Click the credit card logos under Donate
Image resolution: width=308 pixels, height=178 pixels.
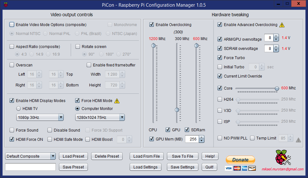coord(240,168)
